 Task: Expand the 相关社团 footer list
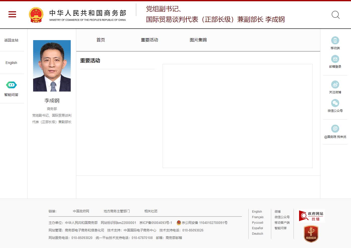(x=151, y=211)
